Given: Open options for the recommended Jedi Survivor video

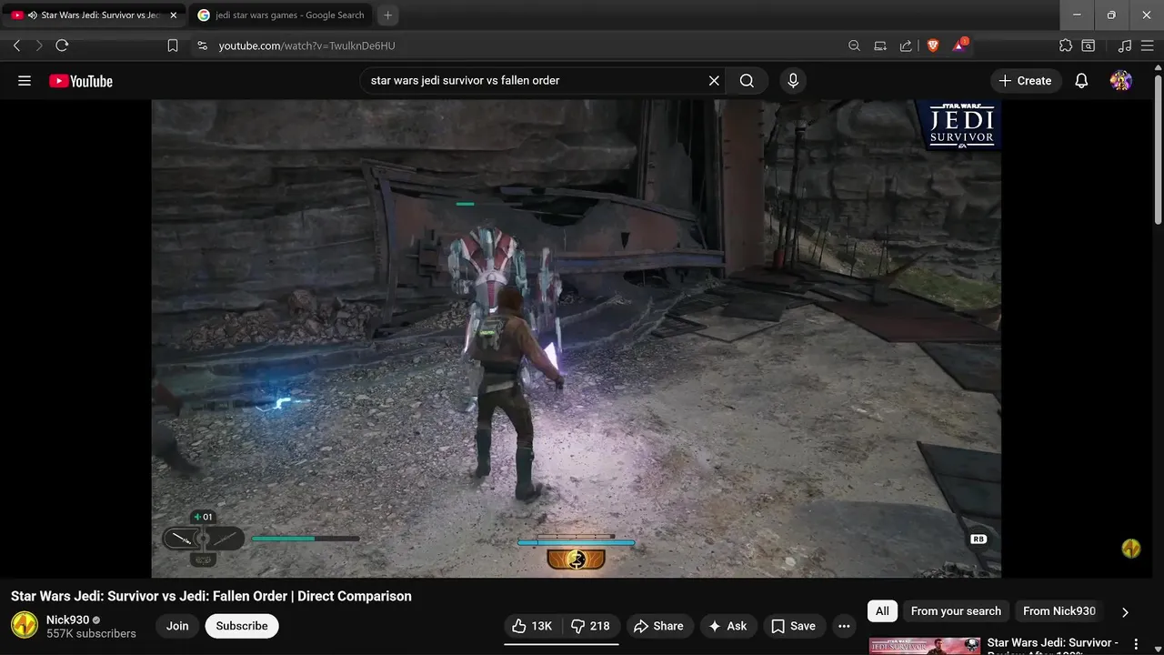Looking at the screenshot, I should coord(1136,644).
